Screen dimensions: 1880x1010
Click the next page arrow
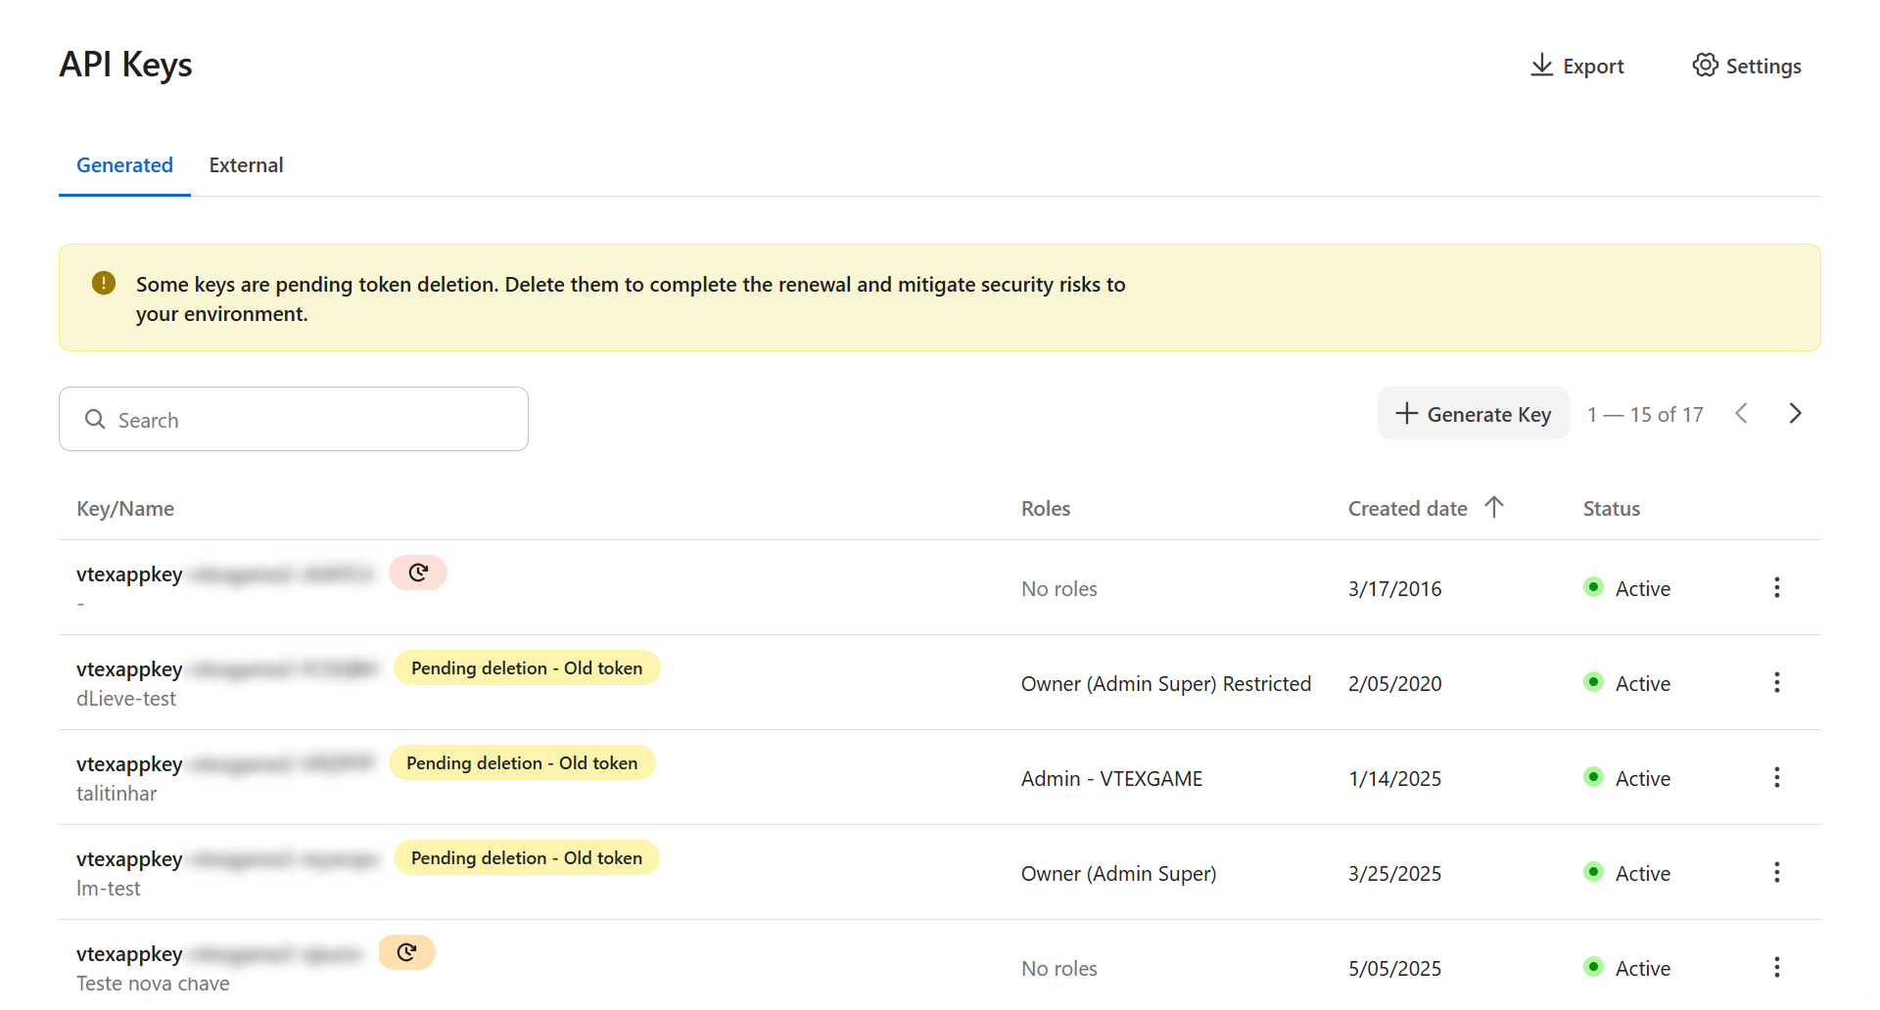point(1795,413)
